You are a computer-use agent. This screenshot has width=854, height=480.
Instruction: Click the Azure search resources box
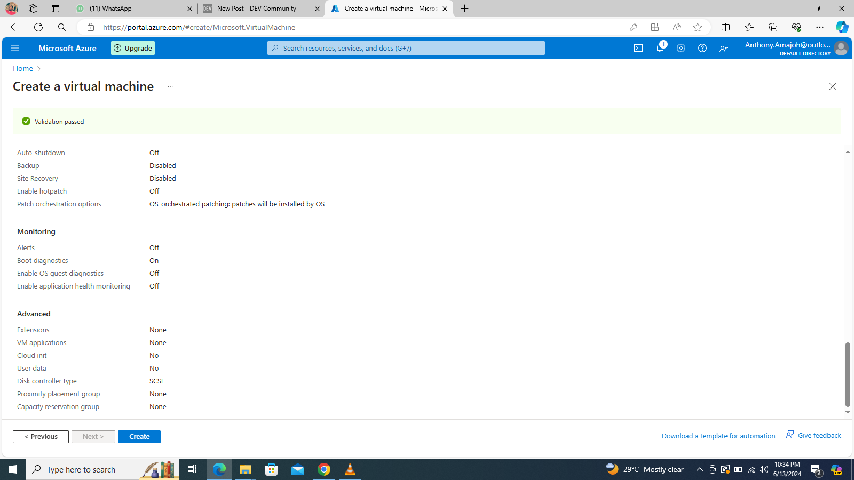tap(406, 48)
